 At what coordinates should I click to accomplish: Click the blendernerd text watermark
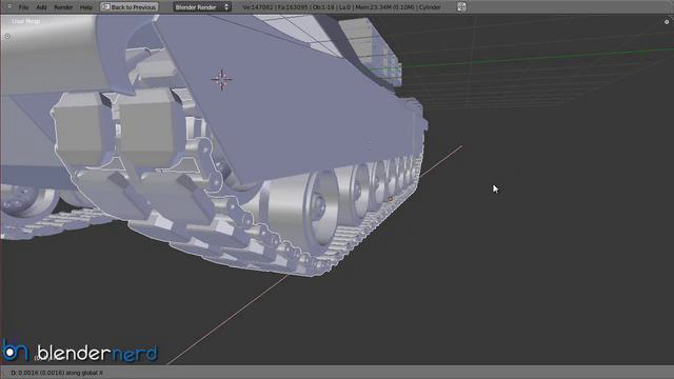(x=97, y=353)
